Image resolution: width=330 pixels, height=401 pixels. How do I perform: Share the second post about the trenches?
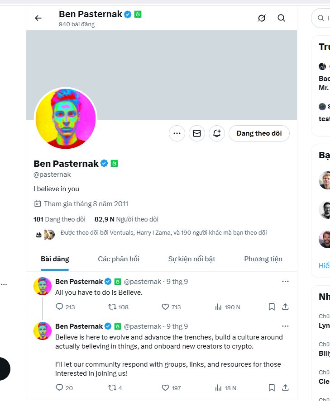tap(285, 388)
